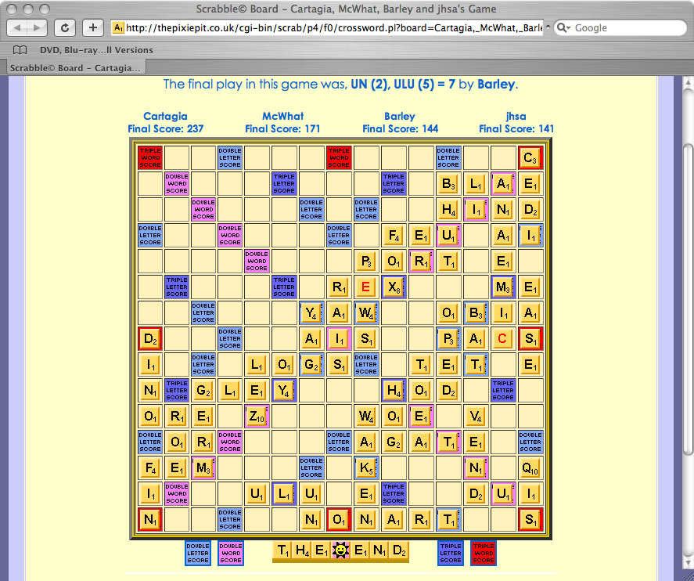Click Barley in the final play sentence
The width and height of the screenshot is (694, 581).
point(496,84)
